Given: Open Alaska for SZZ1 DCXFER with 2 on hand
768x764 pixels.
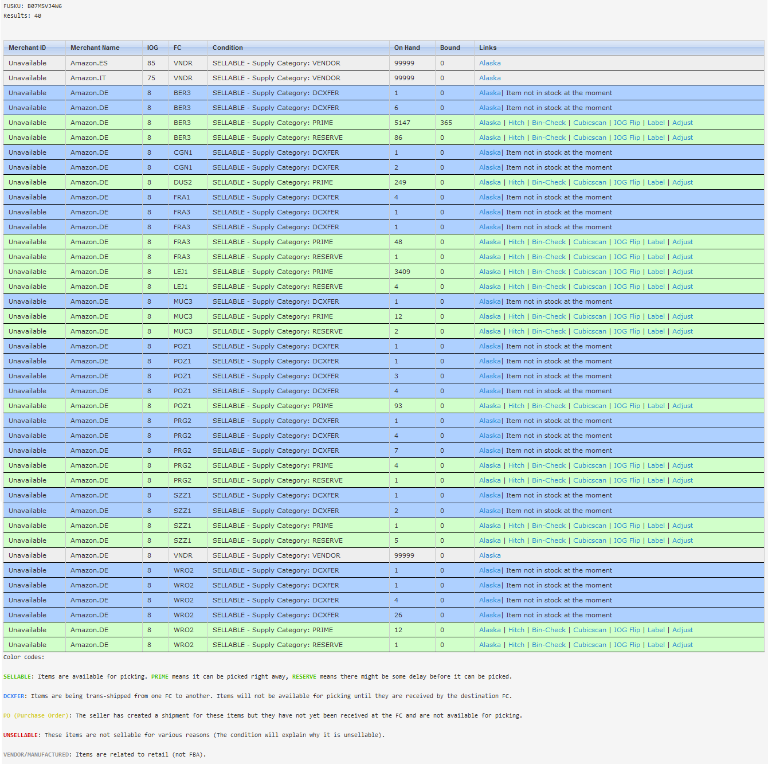Looking at the screenshot, I should click(489, 511).
